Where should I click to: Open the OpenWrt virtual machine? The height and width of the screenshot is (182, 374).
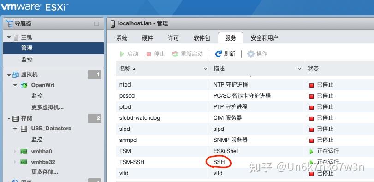click(43, 85)
